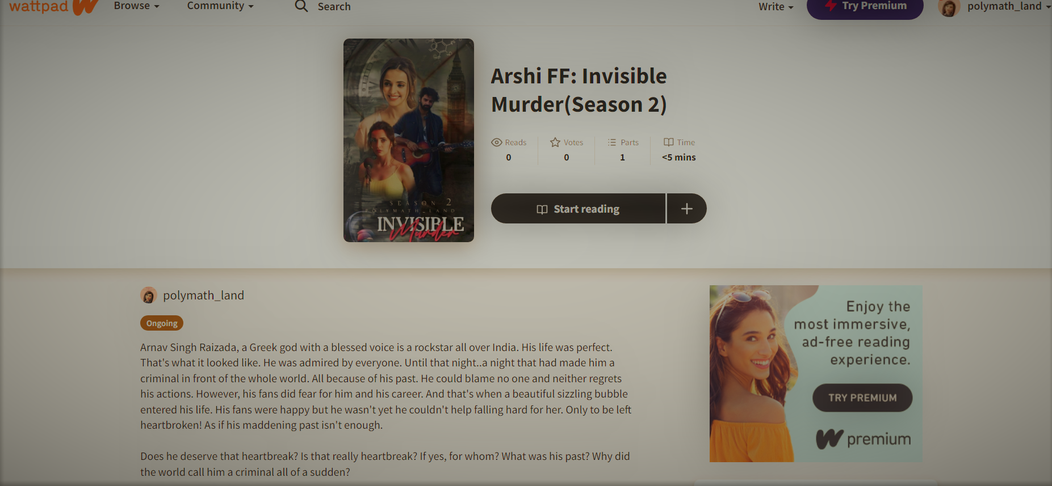Click the Search input field
1052x486 pixels.
tap(334, 7)
